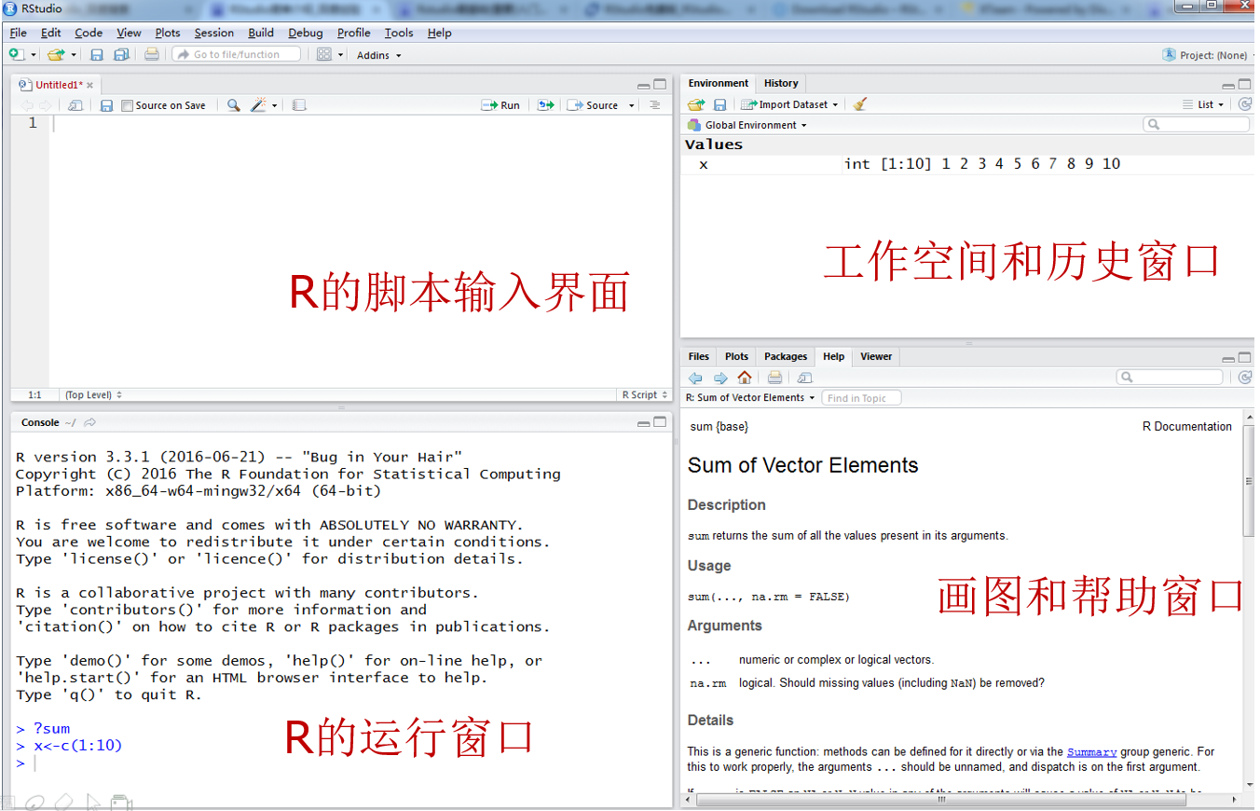This screenshot has height=811, width=1260.
Task: Show help topic in new window
Action: pyautogui.click(x=805, y=378)
